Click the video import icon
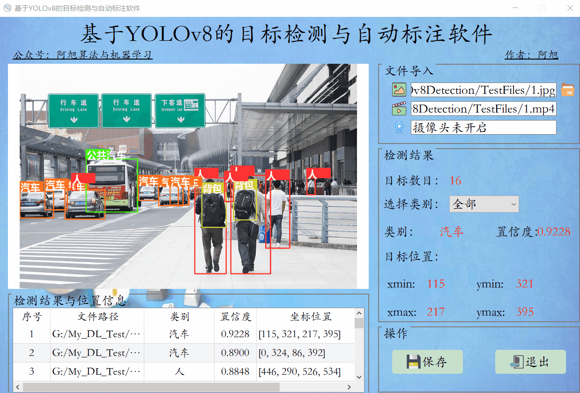The height and width of the screenshot is (393, 580). (x=398, y=108)
